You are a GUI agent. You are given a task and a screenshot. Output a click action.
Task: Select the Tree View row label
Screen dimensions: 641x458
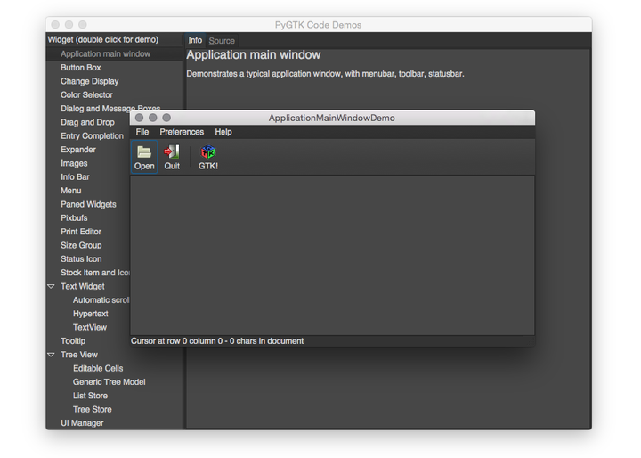tap(79, 355)
